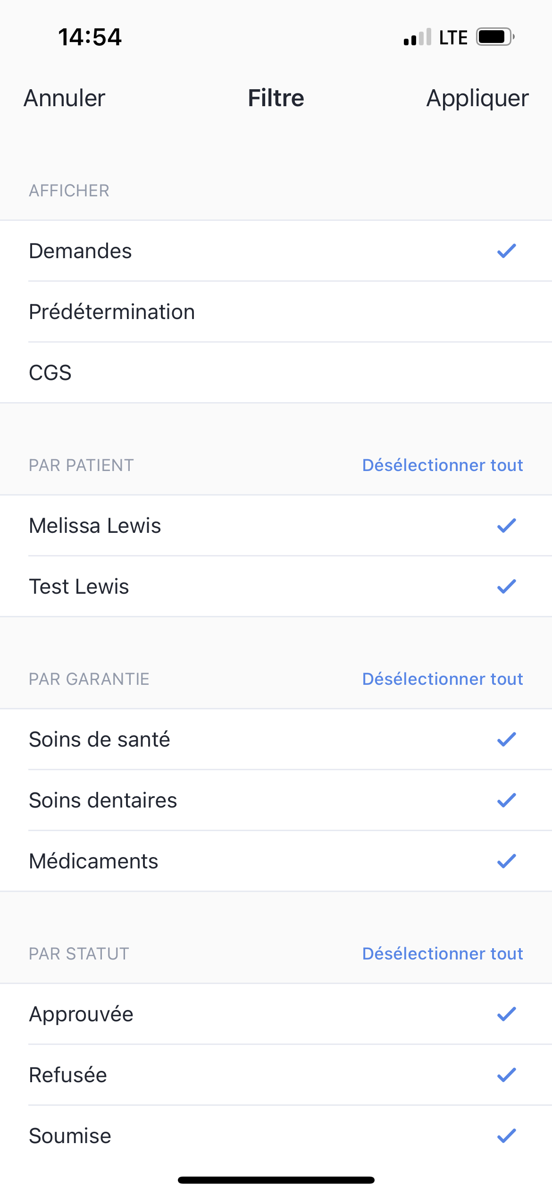Viewport: 552px width, 1195px height.
Task: Tap the Demandes row label
Action: [x=81, y=251]
